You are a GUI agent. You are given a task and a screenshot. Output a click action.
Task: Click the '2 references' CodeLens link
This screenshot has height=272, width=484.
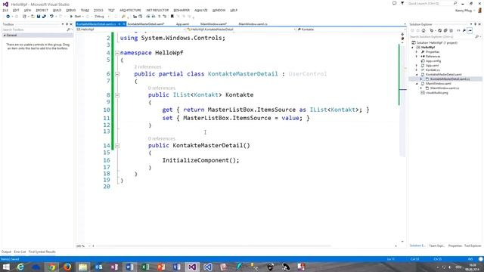point(147,67)
